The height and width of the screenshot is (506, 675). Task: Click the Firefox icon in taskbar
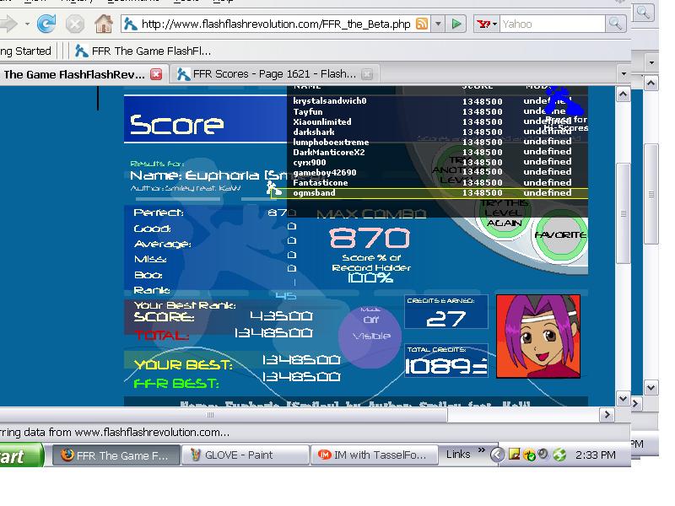click(x=67, y=455)
